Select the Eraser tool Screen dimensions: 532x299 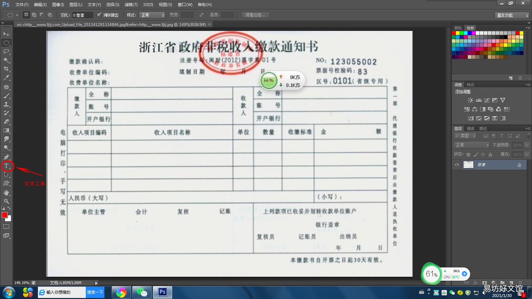(x=6, y=122)
